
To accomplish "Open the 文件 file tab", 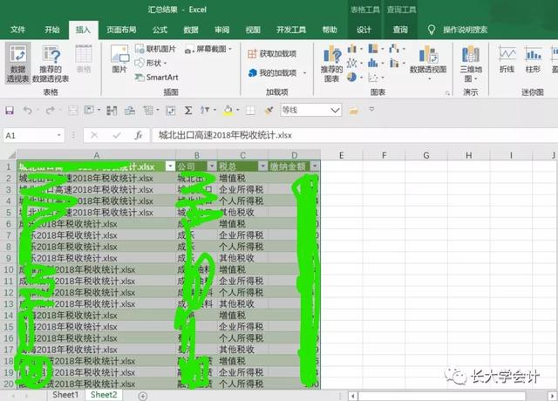I will click(x=17, y=30).
